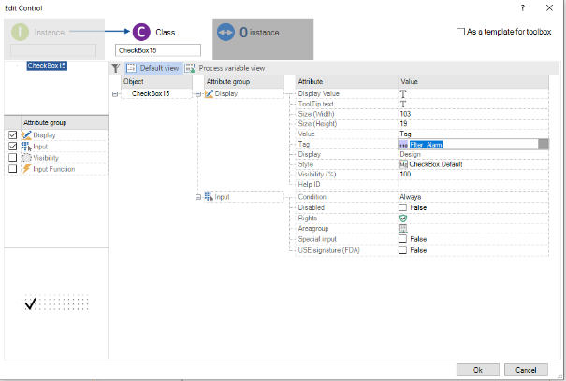This screenshot has height=381, width=566.
Task: Click the left panel Attribute group header
Action: (65, 122)
